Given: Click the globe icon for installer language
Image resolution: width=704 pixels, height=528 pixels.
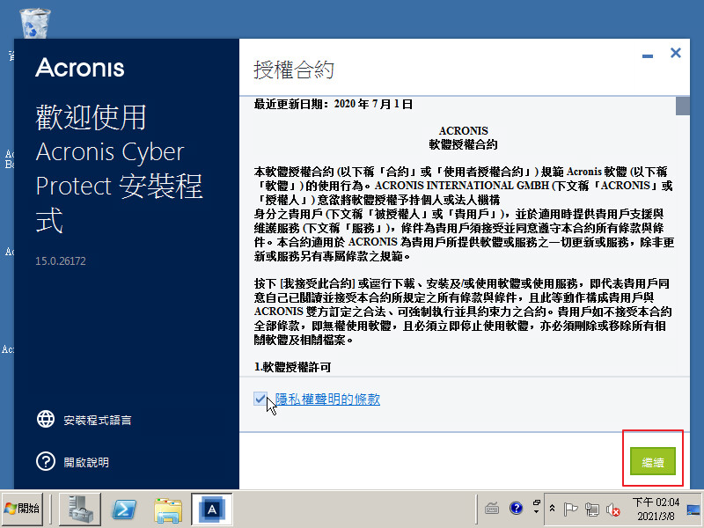Looking at the screenshot, I should click(46, 419).
